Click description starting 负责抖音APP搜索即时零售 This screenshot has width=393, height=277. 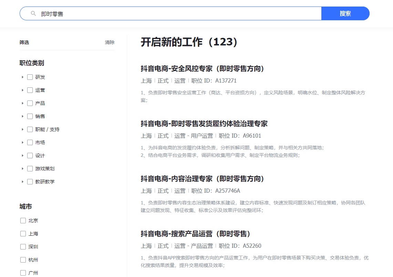click(255, 262)
